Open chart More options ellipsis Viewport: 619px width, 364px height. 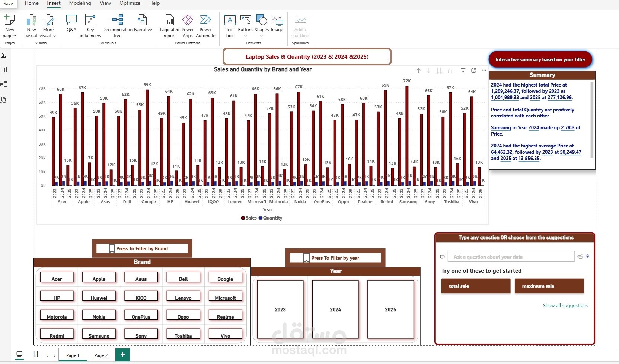click(x=484, y=70)
